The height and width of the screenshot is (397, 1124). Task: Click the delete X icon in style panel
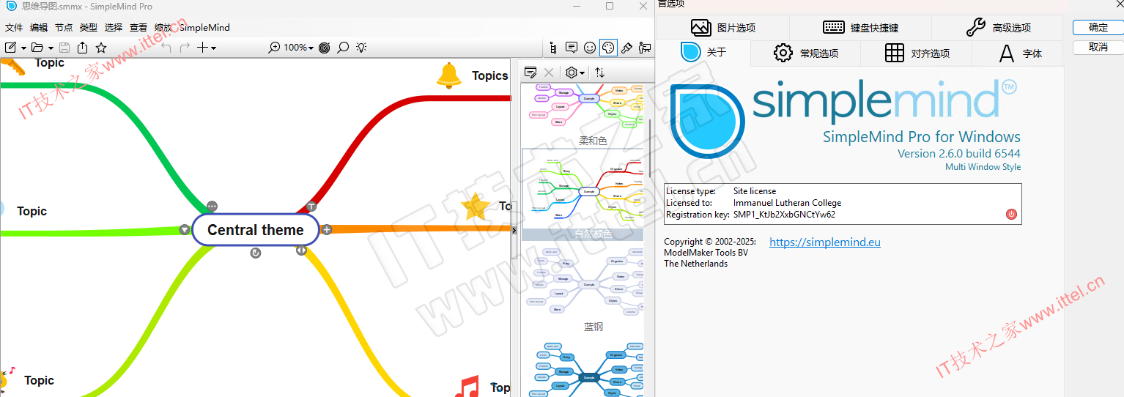click(549, 73)
